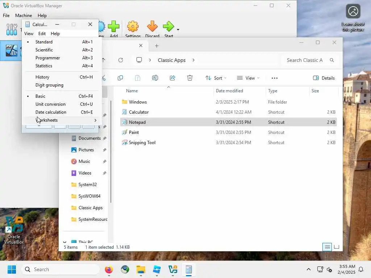Click the Share icon in Explorer toolbar
371x278 pixels.
172,78
